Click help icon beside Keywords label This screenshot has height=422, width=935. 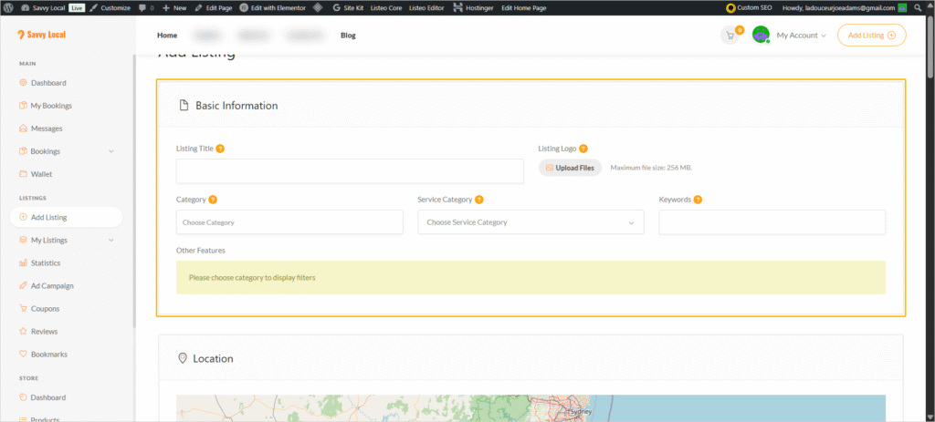[698, 199]
